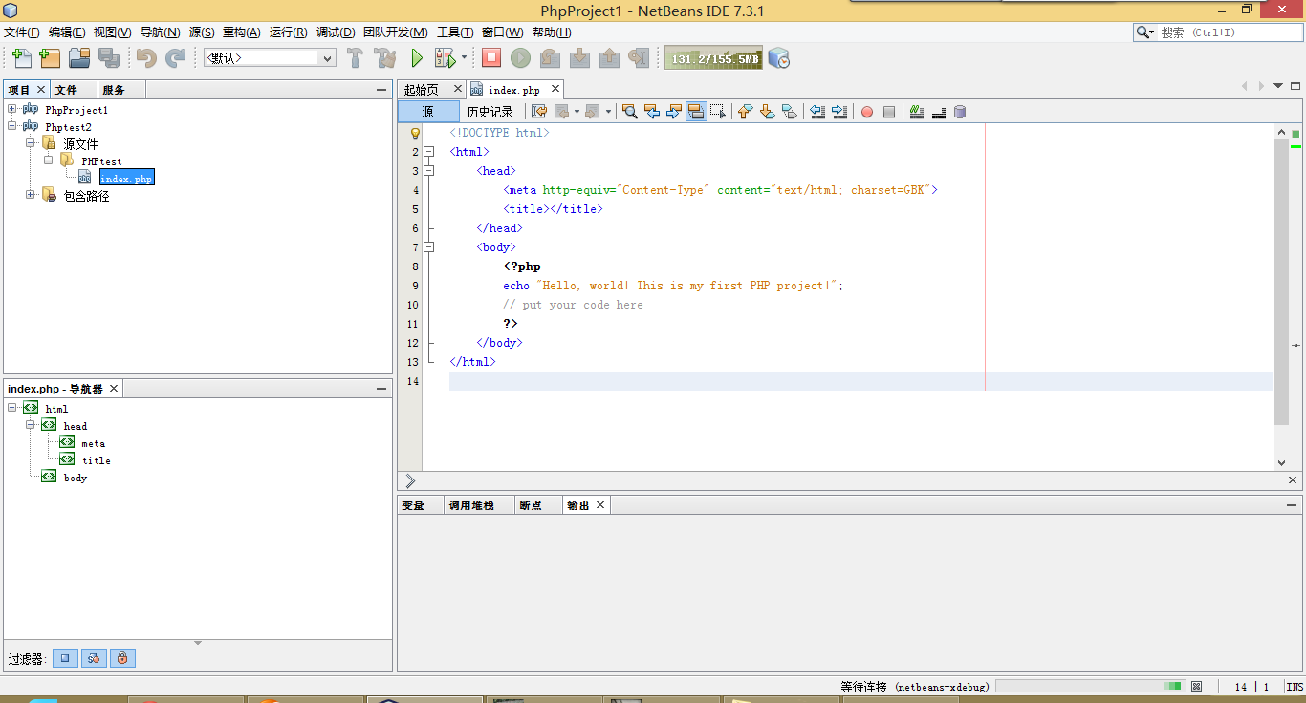Open the editor tab list dropdown arrow
Viewport: 1306px width, 703px height.
(1278, 86)
